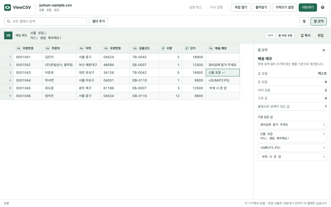
Task: Click text type icon of 주문번호 column
Action: 19,48
